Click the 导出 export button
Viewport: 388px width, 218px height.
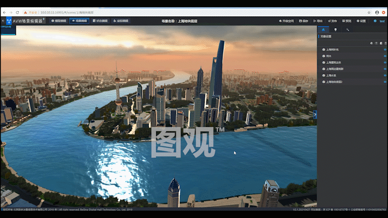point(318,21)
